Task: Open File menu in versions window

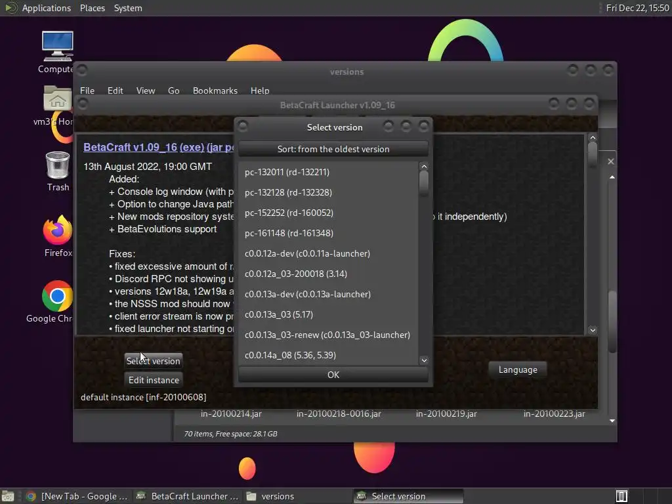Action: tap(87, 91)
